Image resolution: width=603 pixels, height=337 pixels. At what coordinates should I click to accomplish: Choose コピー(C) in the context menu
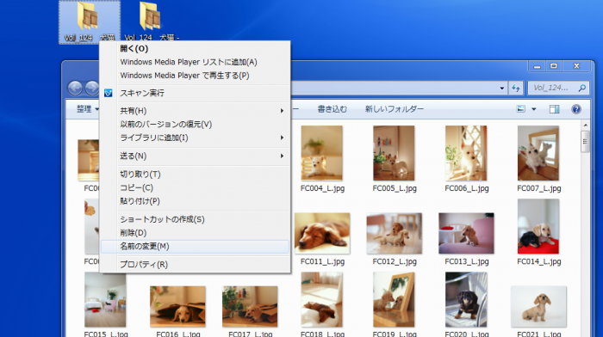coord(196,187)
